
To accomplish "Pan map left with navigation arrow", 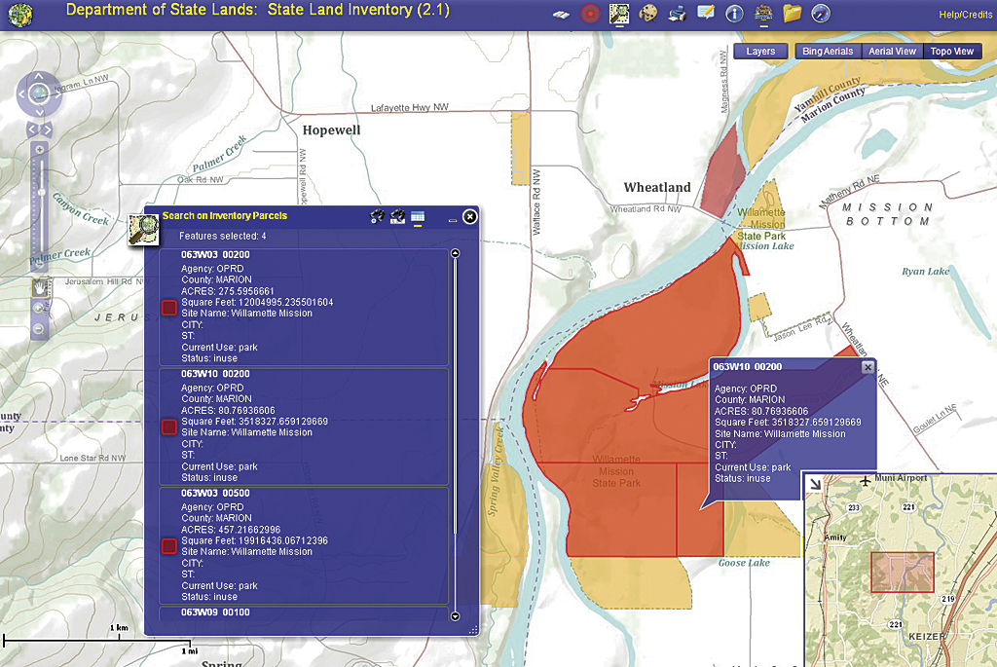I will point(21,94).
